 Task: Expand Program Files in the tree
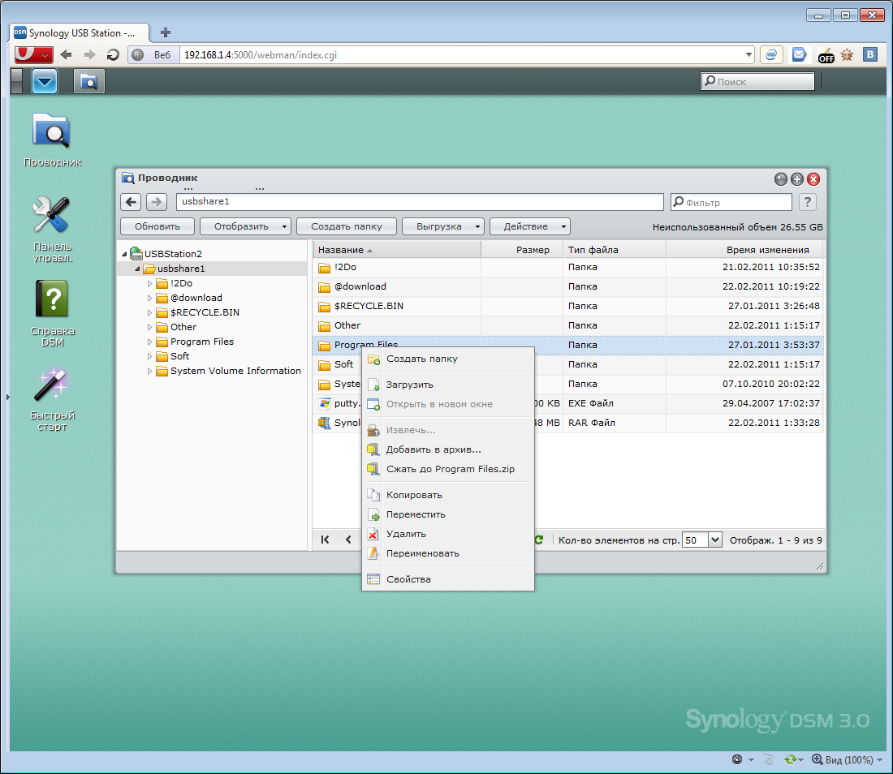tap(150, 342)
